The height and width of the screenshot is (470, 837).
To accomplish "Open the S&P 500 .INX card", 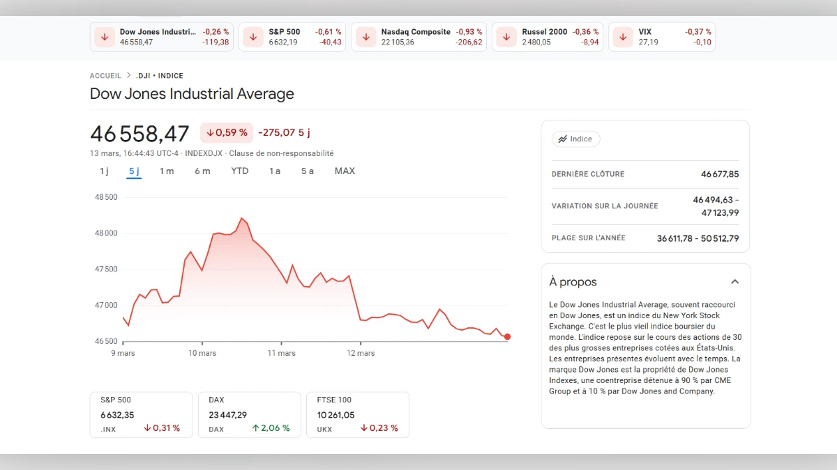I will (141, 414).
